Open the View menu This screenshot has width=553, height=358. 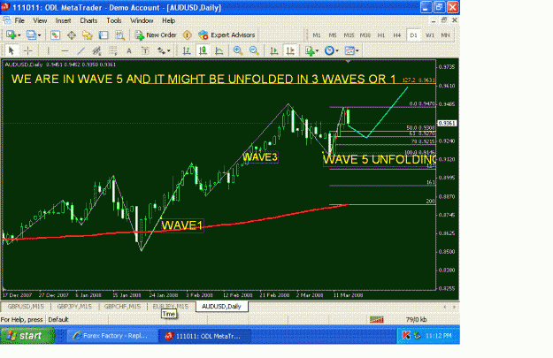pyautogui.click(x=40, y=21)
